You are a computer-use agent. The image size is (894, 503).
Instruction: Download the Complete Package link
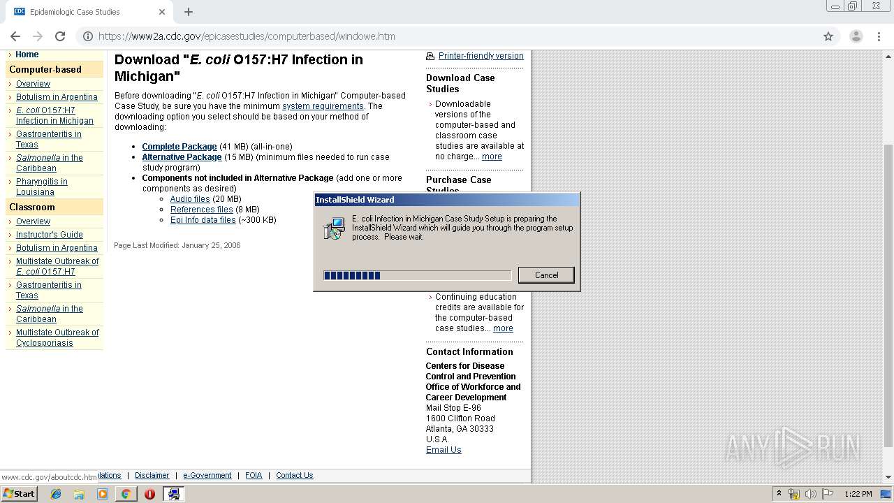(179, 147)
